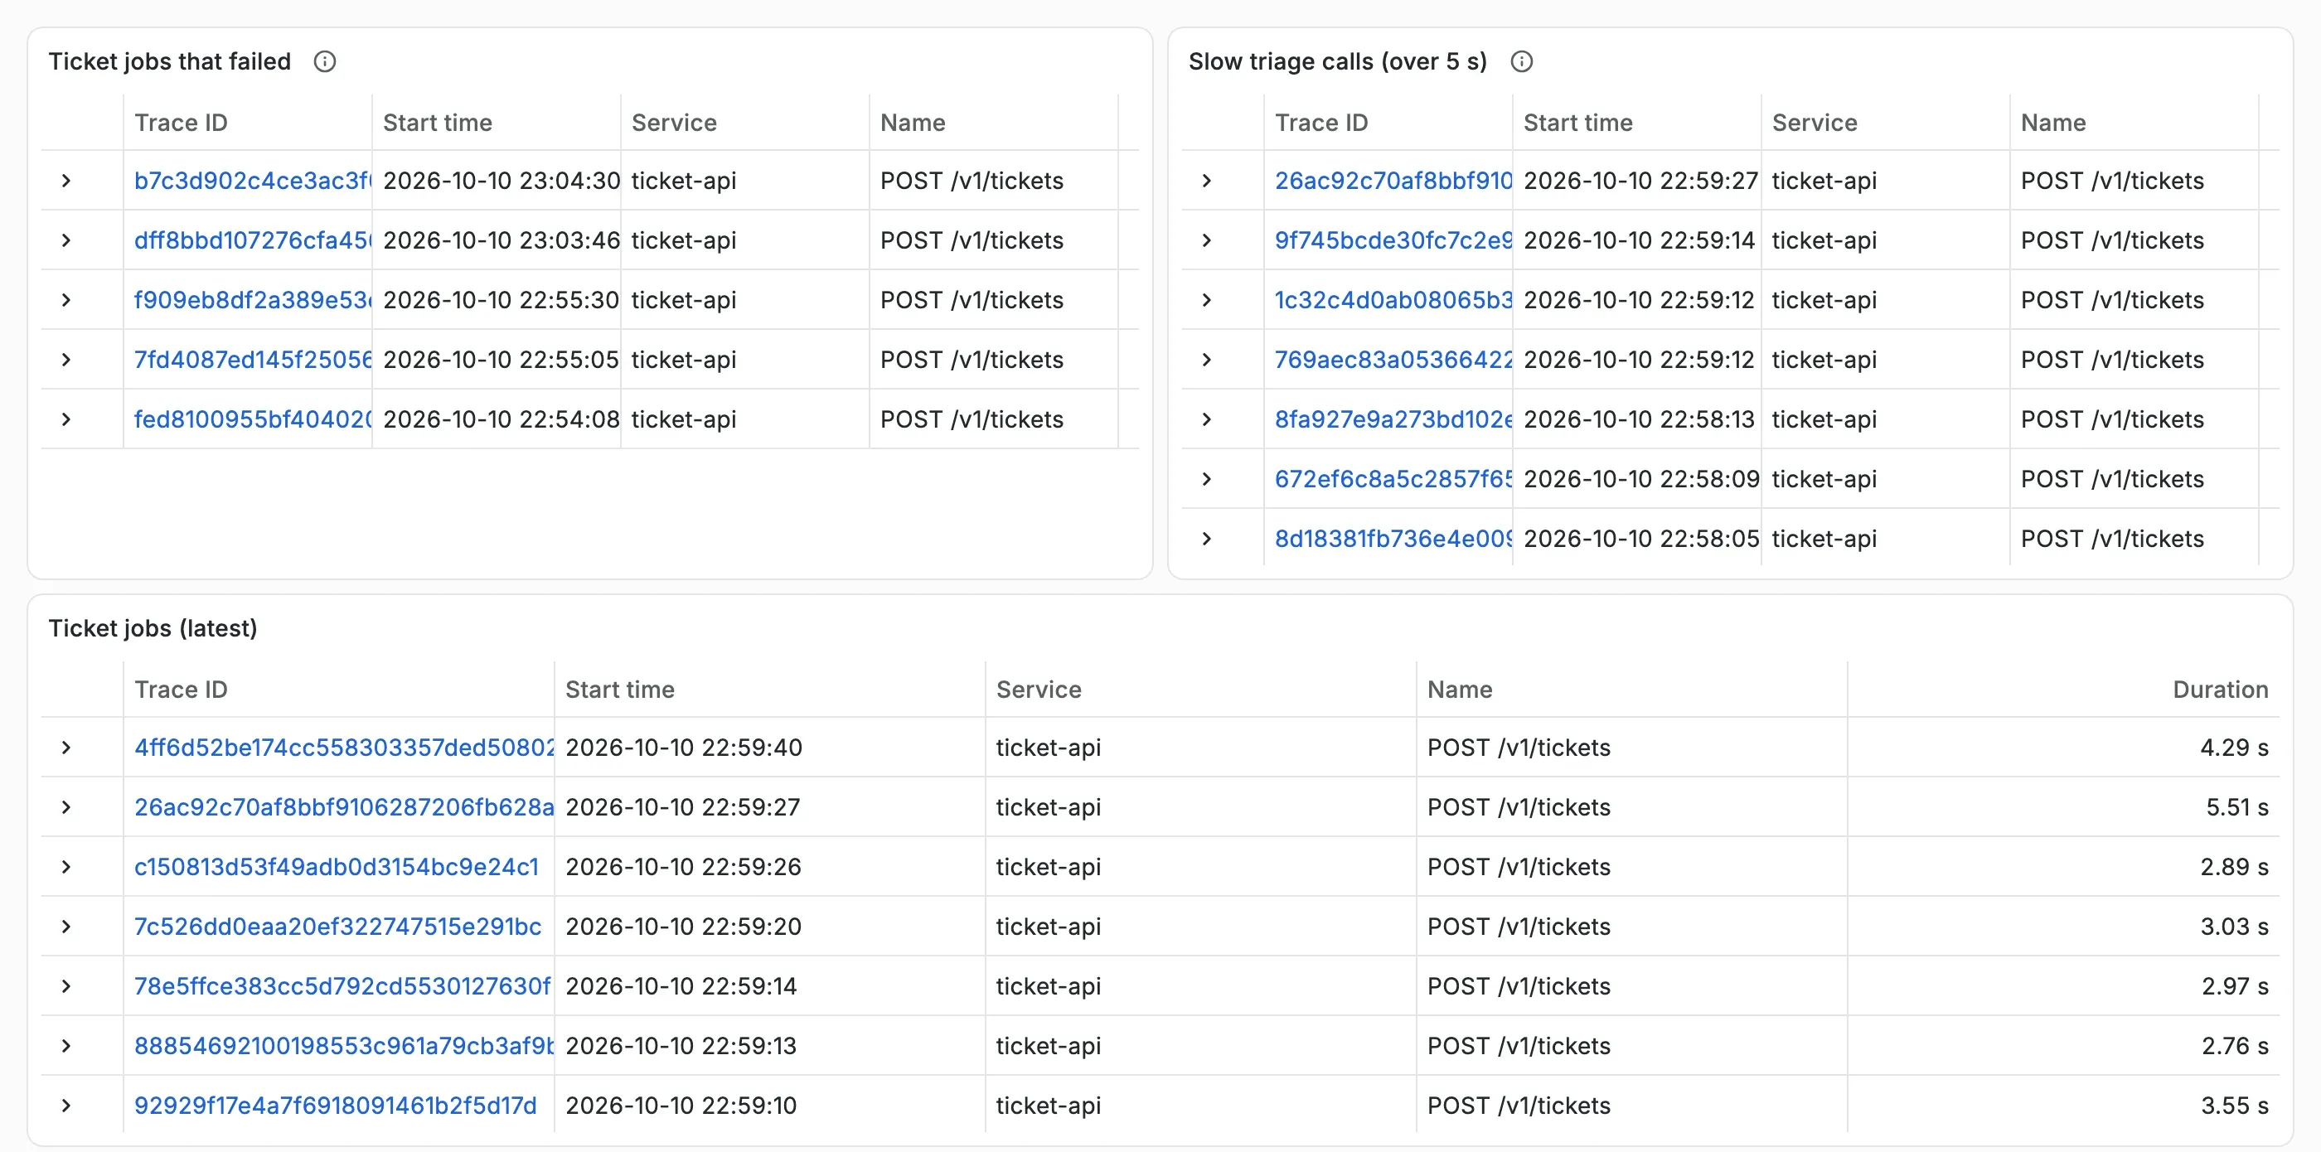Image resolution: width=2321 pixels, height=1152 pixels.
Task: Expand slow triage row 26ac92c70af8bbf910
Action: (1206, 180)
